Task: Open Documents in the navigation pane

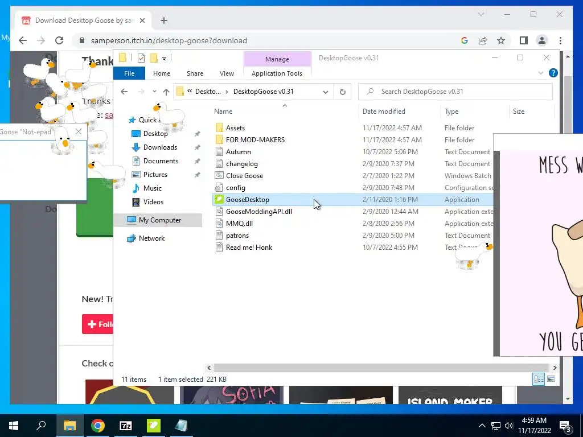Action: (x=161, y=161)
